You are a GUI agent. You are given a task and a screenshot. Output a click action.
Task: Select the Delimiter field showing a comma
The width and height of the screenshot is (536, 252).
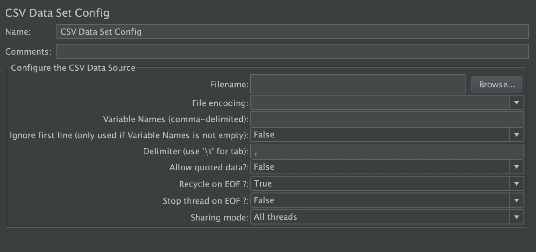click(x=387, y=151)
